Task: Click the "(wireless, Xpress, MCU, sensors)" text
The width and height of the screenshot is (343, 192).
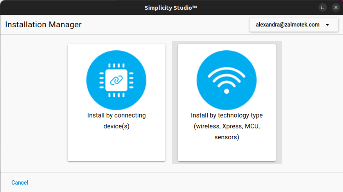Action: click(x=226, y=132)
